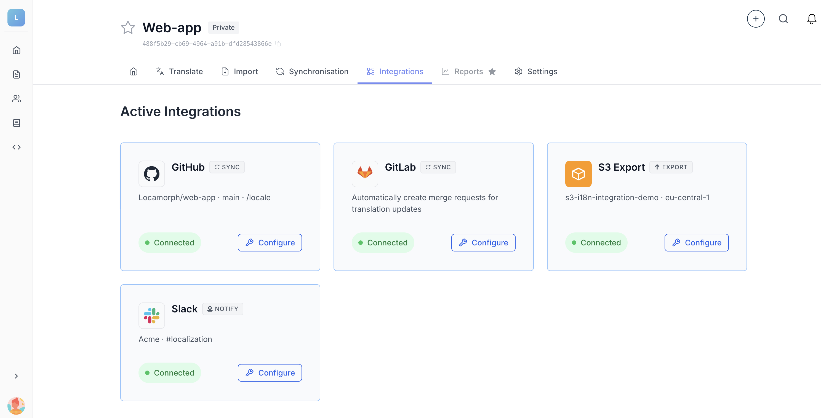Viewport: 821px width, 418px height.
Task: Click the EXPORT badge on S3 Export
Action: 671,167
